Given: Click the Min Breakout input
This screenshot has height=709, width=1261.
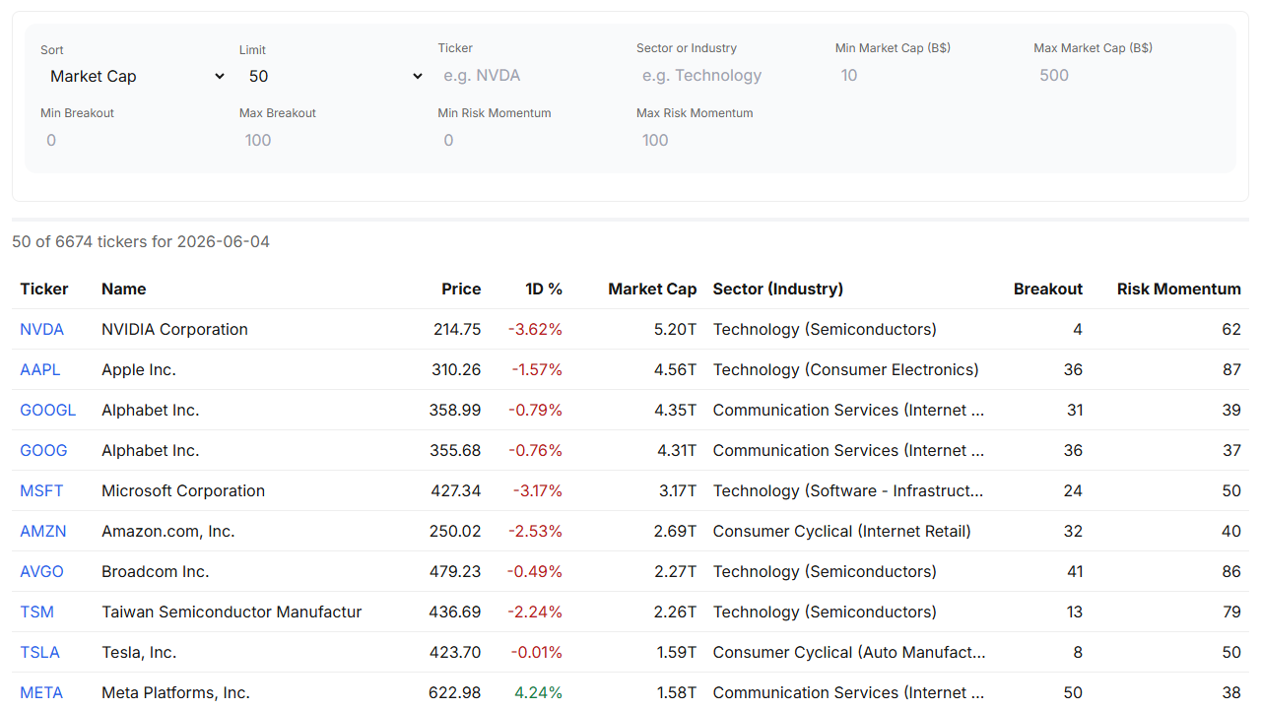Looking at the screenshot, I should tap(134, 140).
